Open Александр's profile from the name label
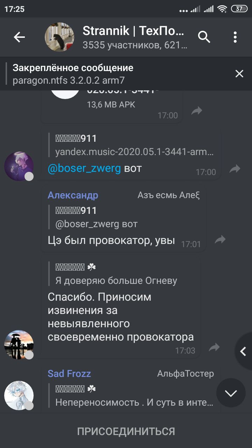The width and height of the screenshot is (252, 448). pos(73,195)
